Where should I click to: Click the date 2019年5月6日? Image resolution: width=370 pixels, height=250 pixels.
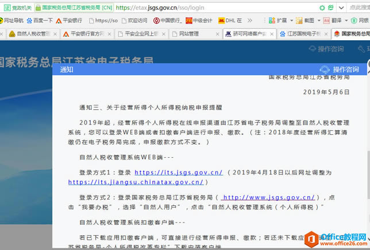pos(326,92)
